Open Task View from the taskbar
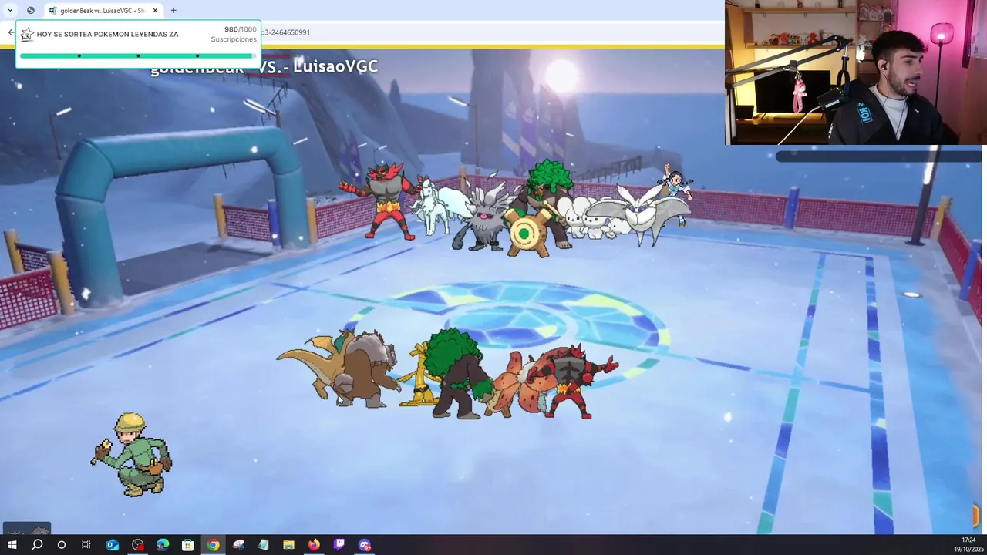 [86, 545]
